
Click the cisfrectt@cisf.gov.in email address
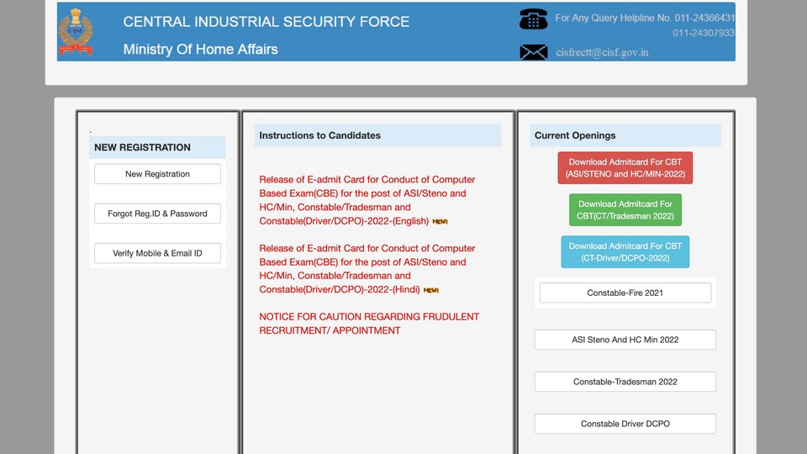[x=602, y=52]
